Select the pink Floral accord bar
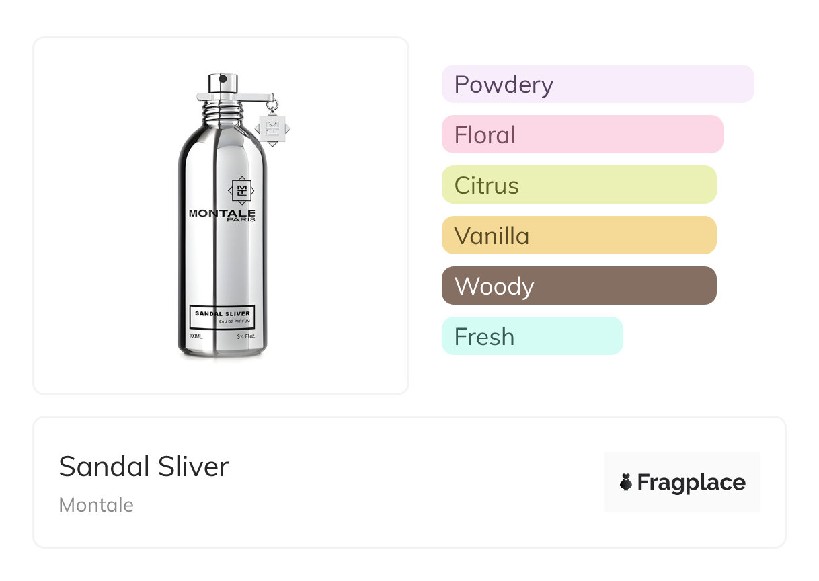 582,134
